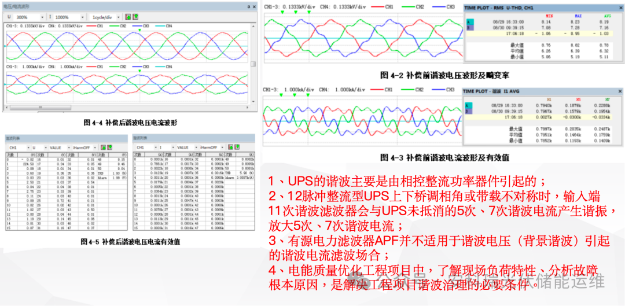This screenshot has width=625, height=306.
Task: Click caption 图 4-2 补偿前谐波电压波形及畸变率
Action: (444, 75)
